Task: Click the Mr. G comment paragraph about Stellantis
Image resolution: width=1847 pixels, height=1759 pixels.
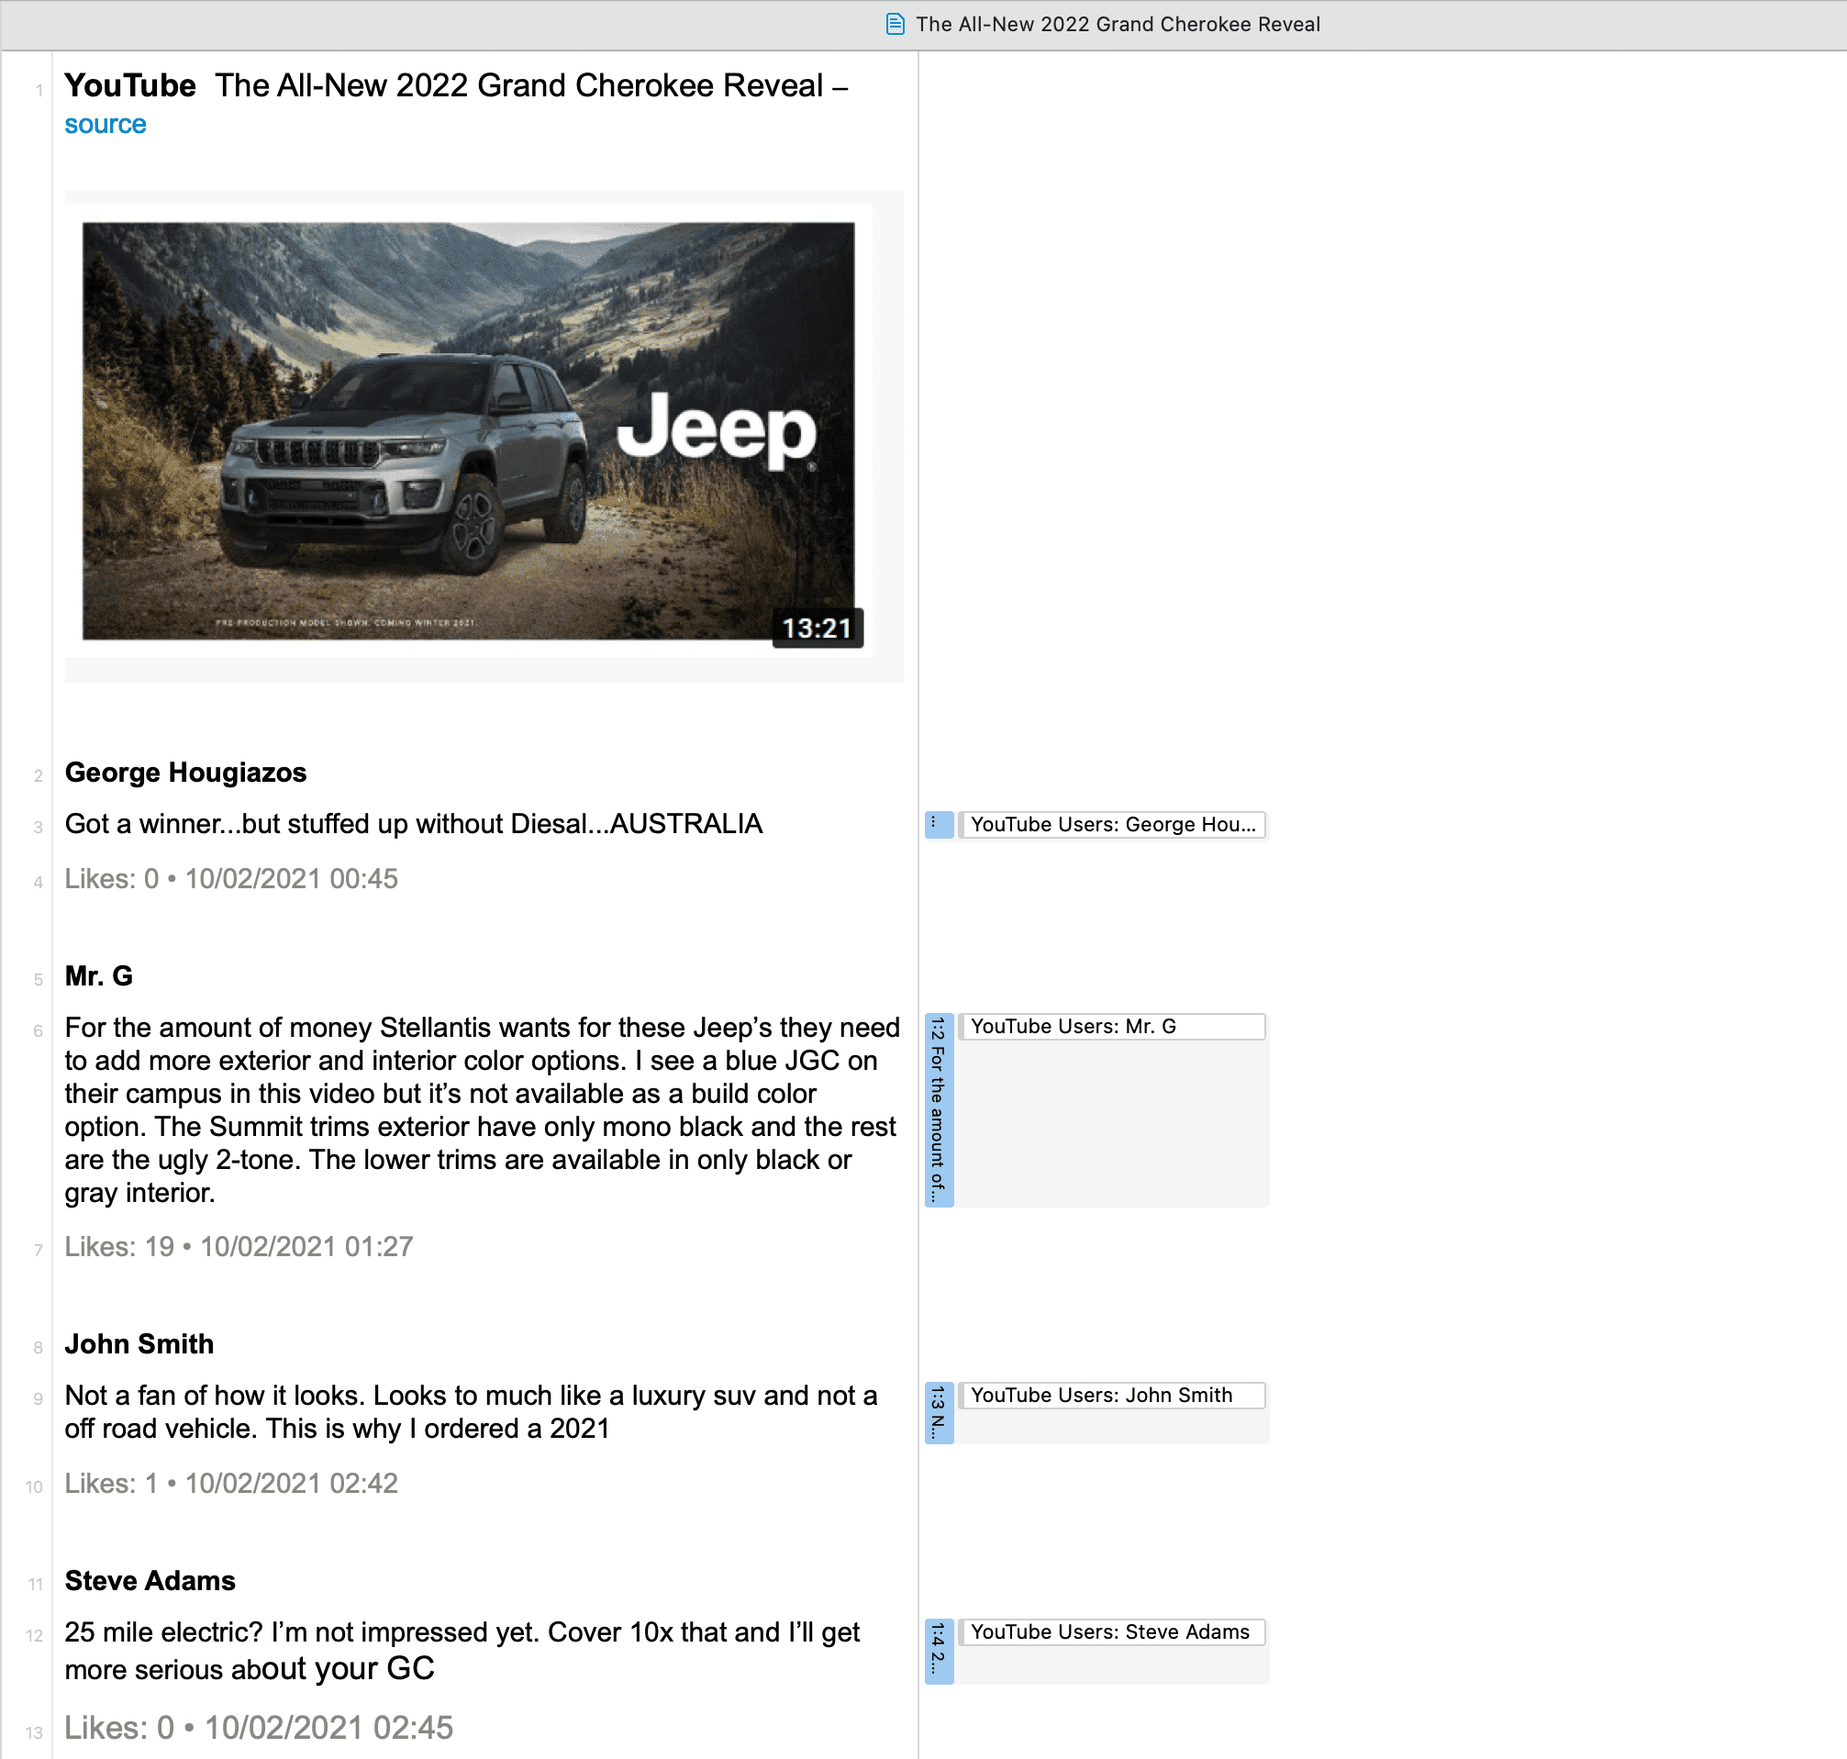Action: click(x=482, y=1110)
